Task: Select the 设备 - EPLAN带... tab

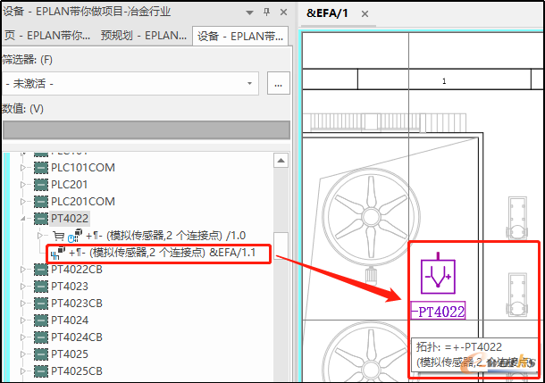Action: (x=240, y=36)
